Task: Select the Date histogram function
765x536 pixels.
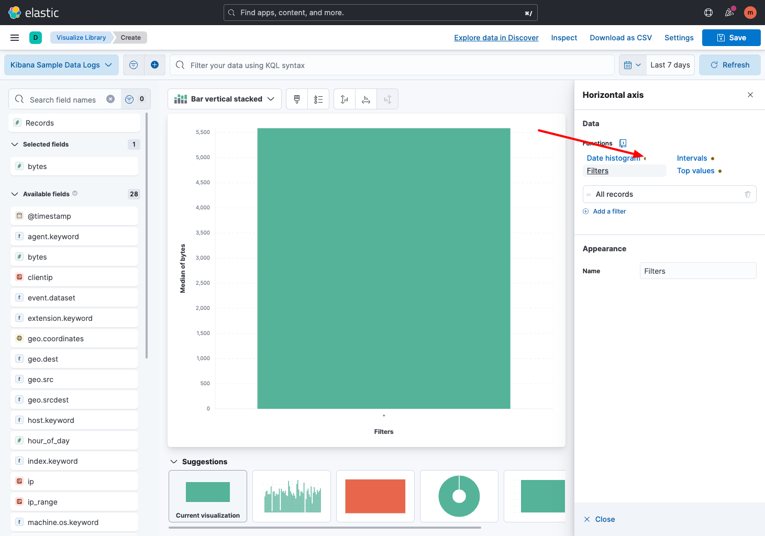Action: point(614,158)
